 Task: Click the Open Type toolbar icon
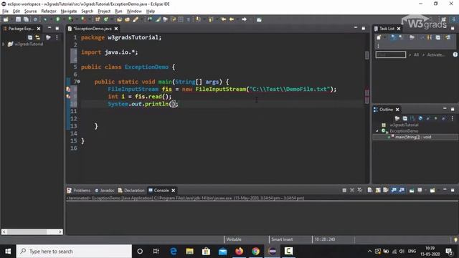click(x=119, y=19)
